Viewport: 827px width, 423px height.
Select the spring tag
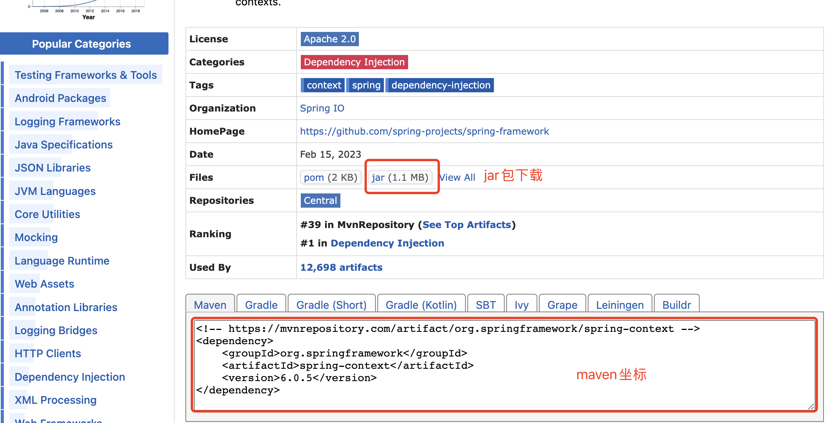point(366,85)
